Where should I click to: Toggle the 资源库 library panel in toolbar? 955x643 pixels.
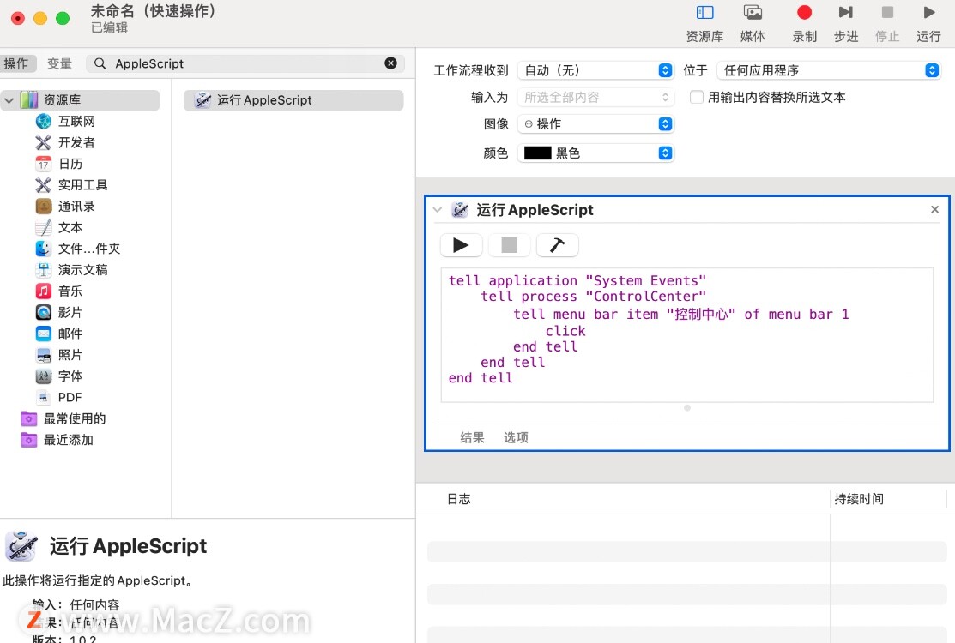click(704, 23)
